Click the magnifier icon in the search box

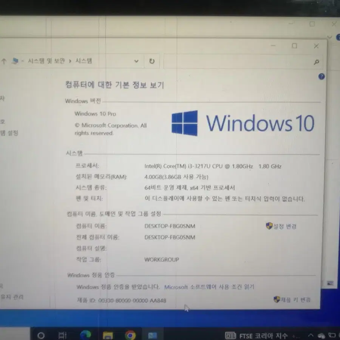(316, 62)
